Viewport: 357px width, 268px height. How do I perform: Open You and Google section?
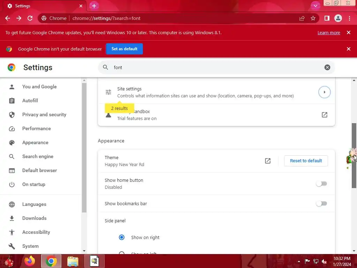(39, 87)
